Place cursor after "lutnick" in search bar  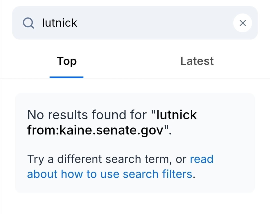(78, 23)
